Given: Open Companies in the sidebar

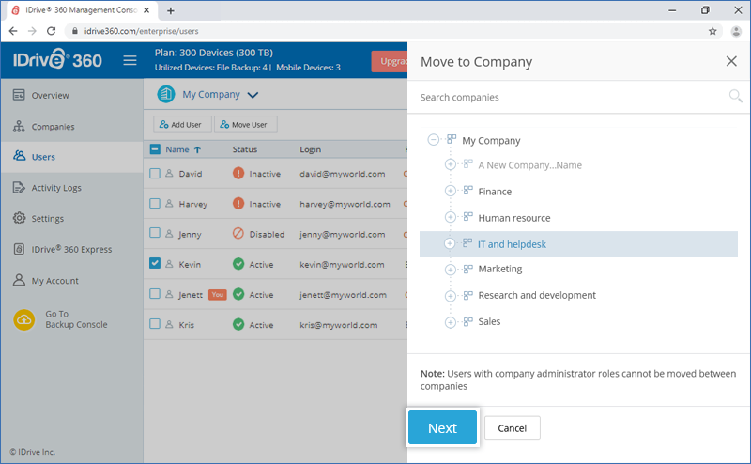Looking at the screenshot, I should (x=72, y=127).
